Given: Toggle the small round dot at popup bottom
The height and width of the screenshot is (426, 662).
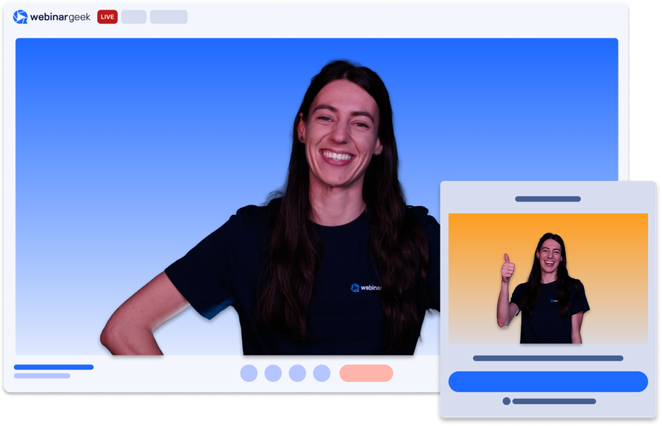Looking at the screenshot, I should (x=506, y=401).
